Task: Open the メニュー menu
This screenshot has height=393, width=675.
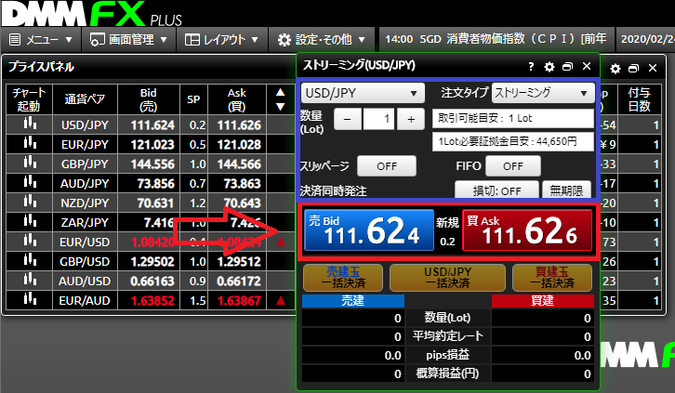Action: coord(41,40)
